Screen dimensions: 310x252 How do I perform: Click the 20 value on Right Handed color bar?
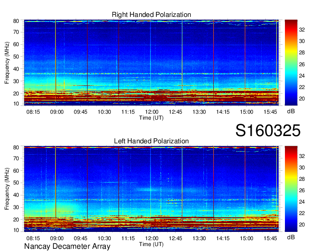(x=302, y=99)
